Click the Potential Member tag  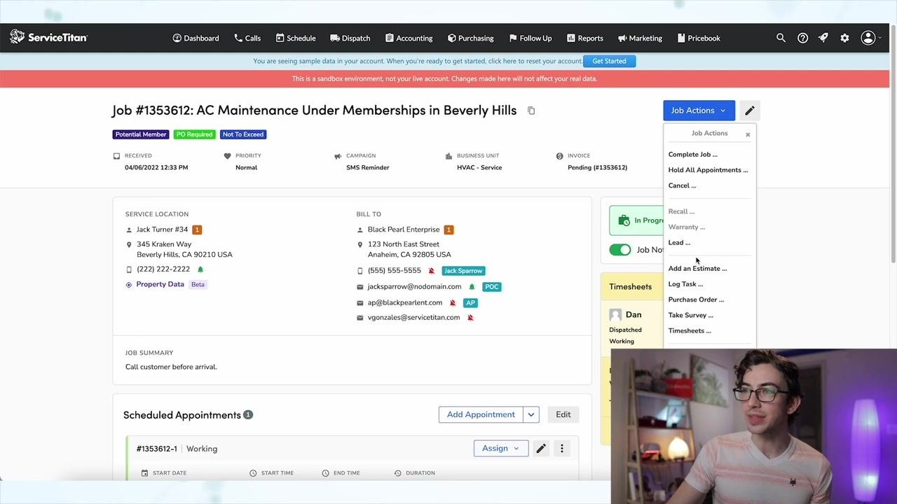pos(141,134)
